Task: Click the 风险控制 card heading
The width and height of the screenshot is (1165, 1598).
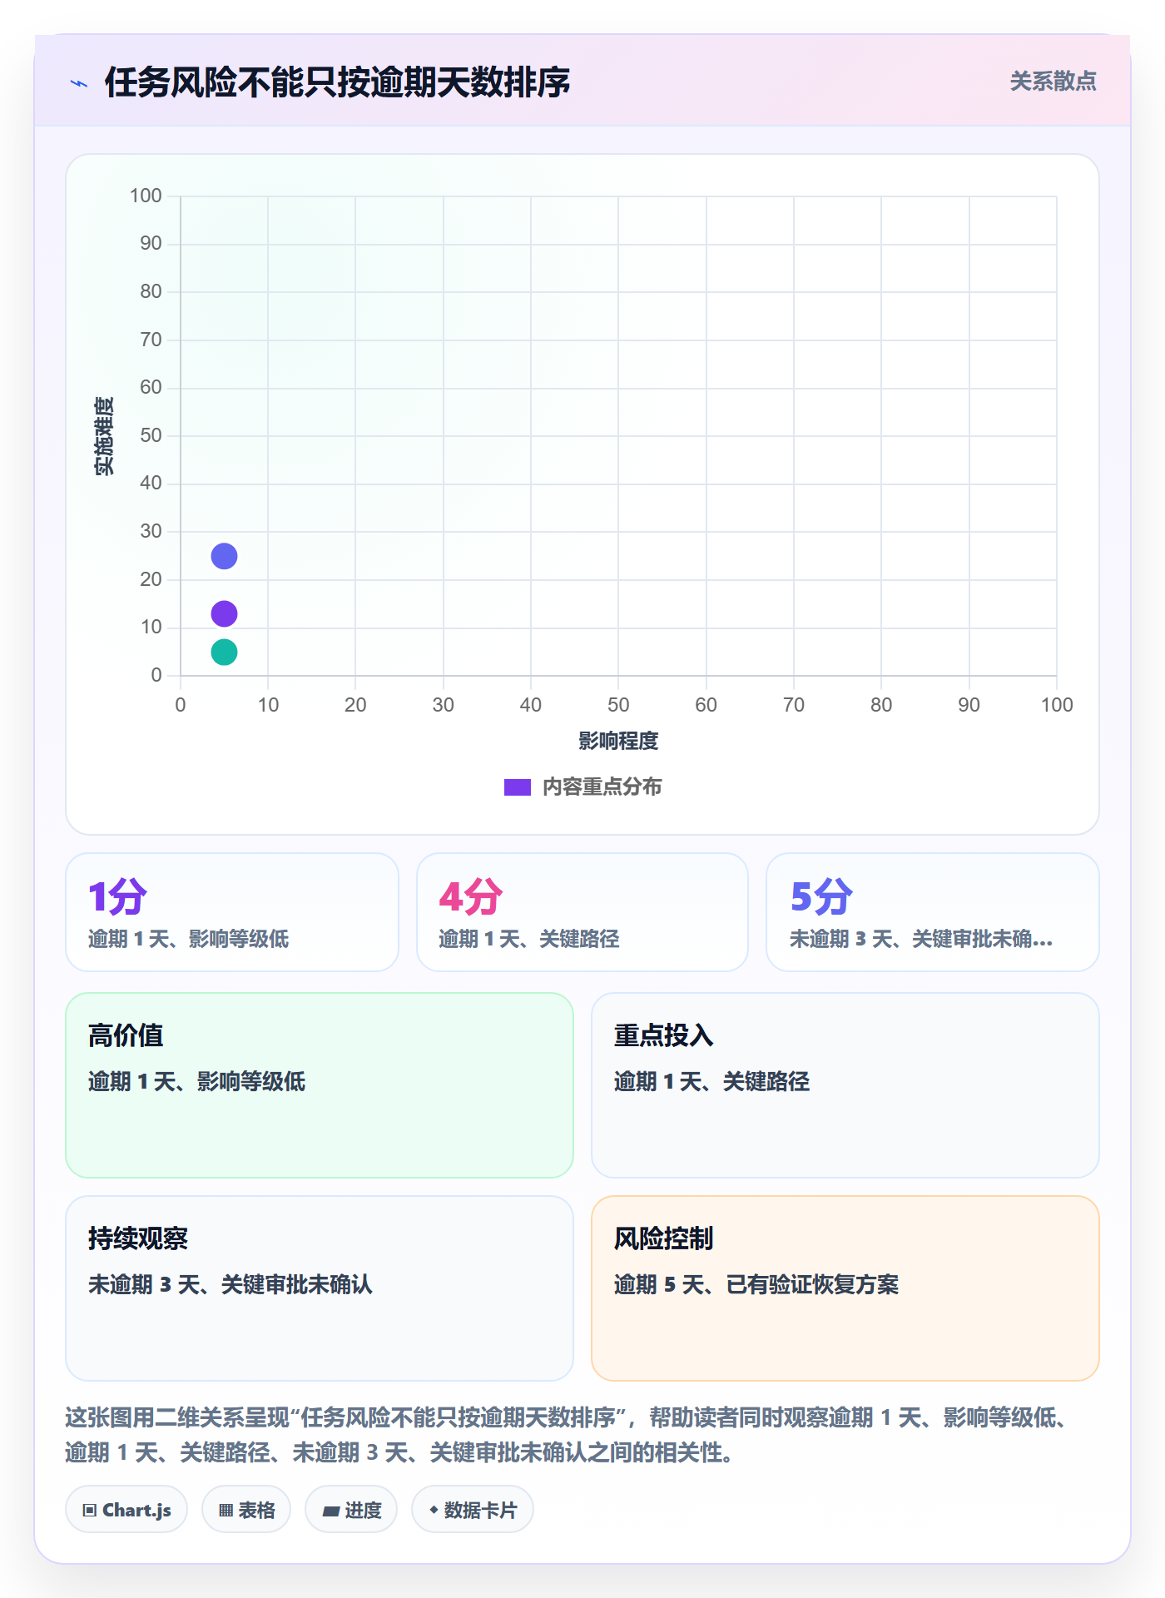Action: (x=664, y=1238)
